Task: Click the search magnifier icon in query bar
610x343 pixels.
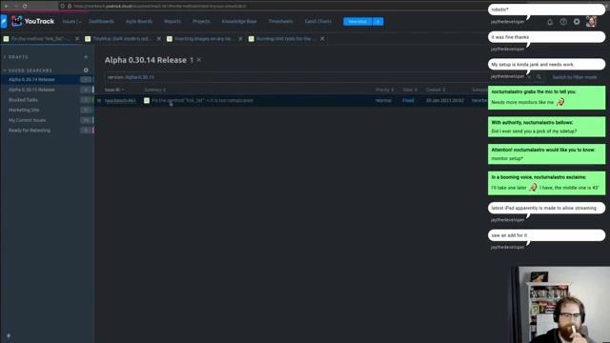Action: click(539, 77)
